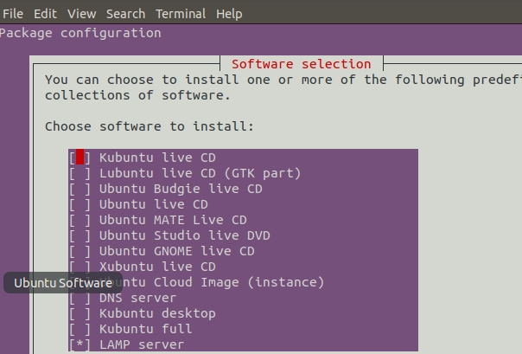Screen dimensions: 522x354
Task: Click the 'Software selection' dialog title
Action: pyautogui.click(x=302, y=64)
